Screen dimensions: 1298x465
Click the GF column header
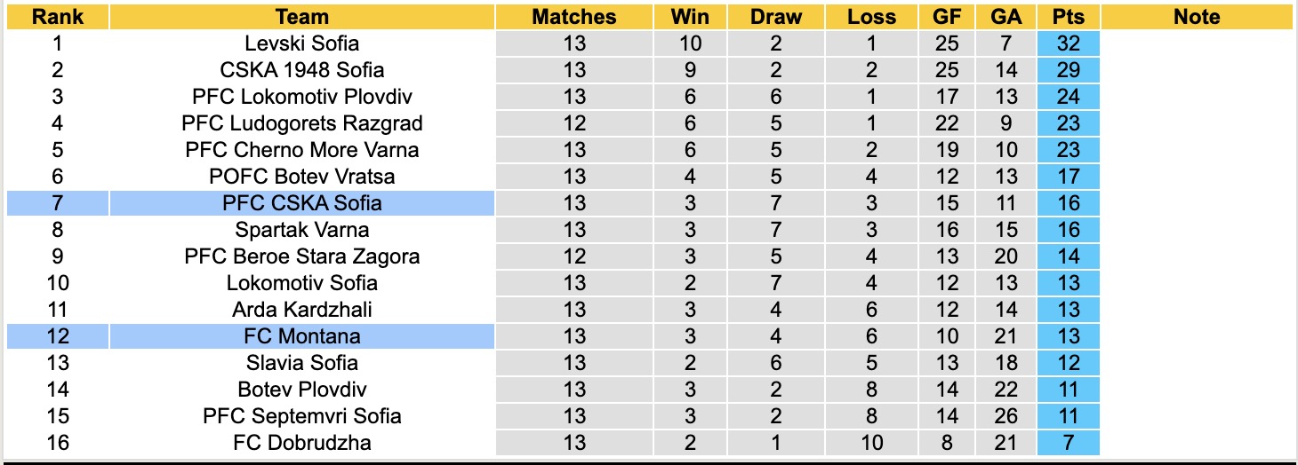point(948,17)
